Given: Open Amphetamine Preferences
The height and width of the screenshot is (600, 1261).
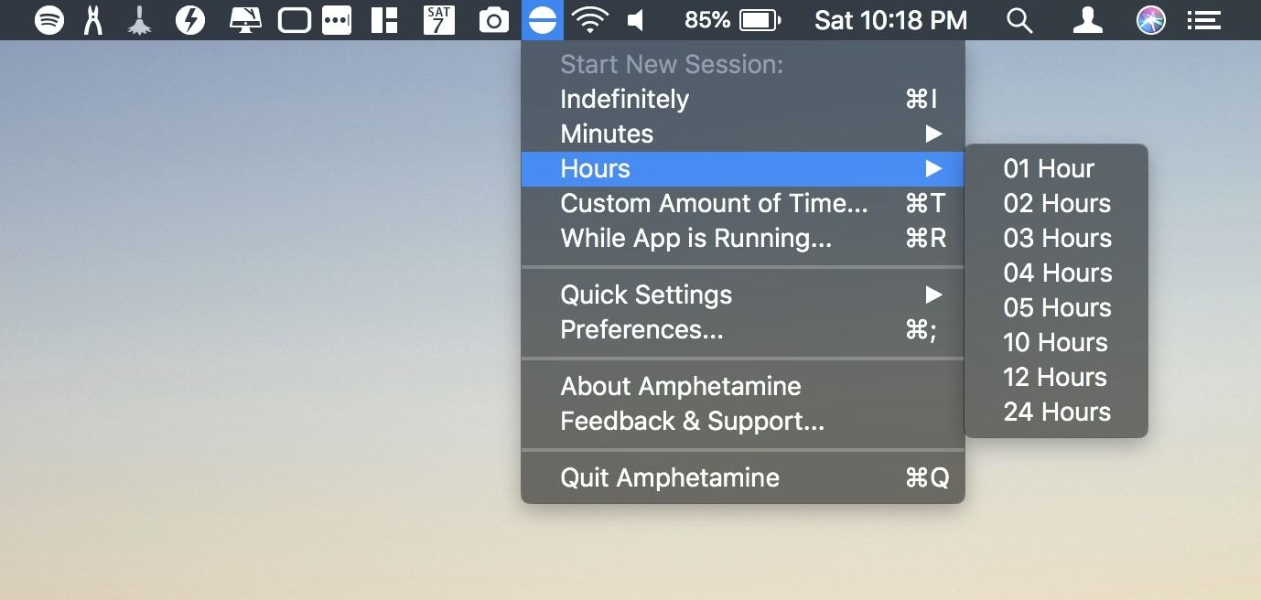Looking at the screenshot, I should coord(641,329).
